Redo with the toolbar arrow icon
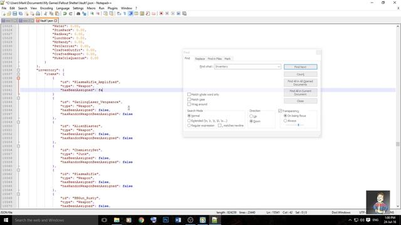401x225 pixels. [71, 14]
